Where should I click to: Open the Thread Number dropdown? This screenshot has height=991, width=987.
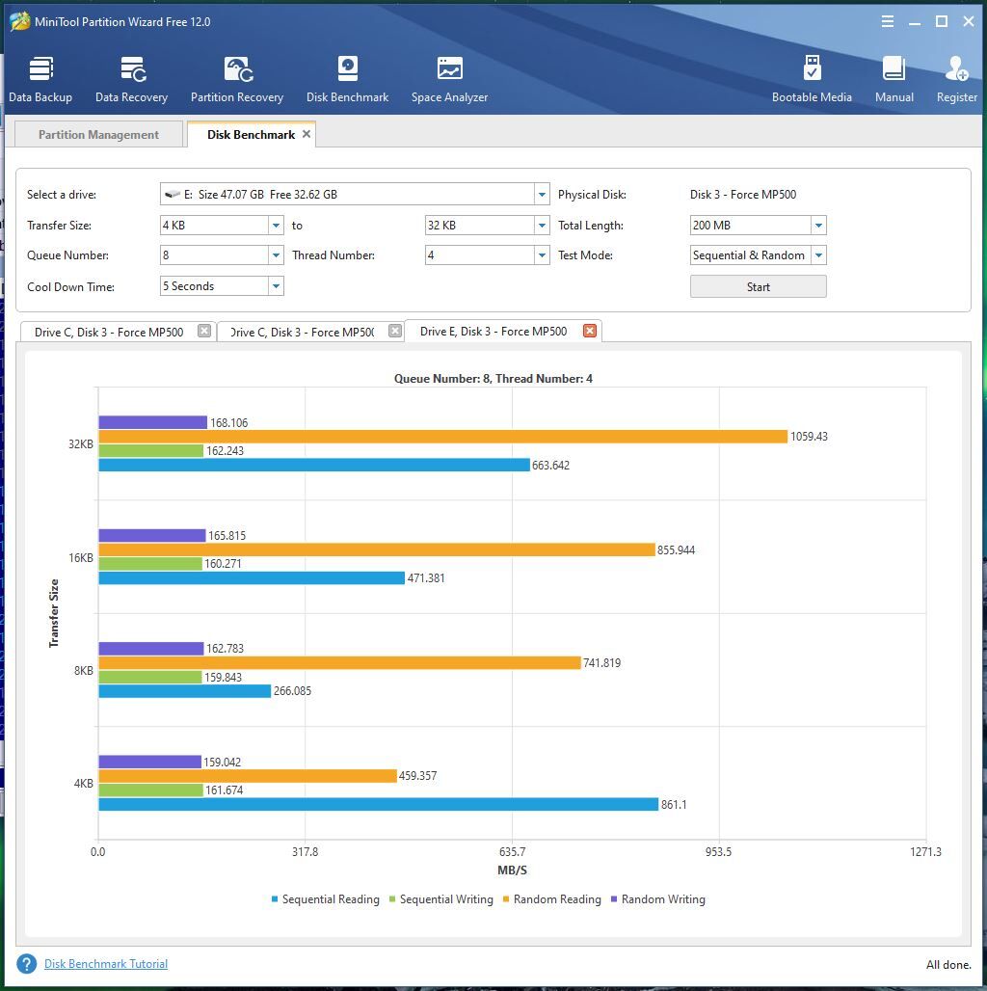542,255
